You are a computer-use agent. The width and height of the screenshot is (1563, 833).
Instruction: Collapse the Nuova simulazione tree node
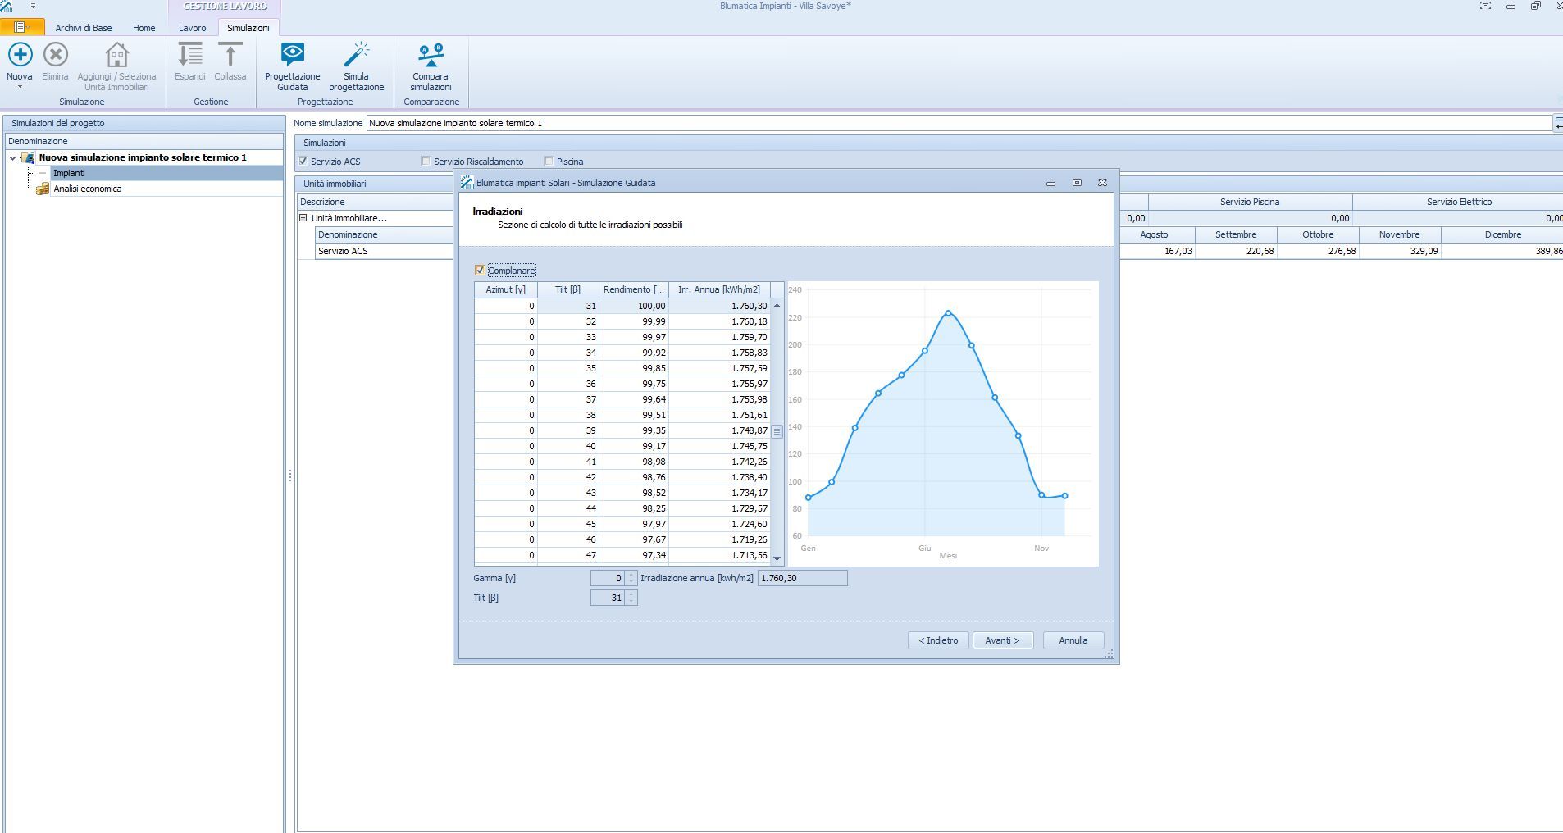click(13, 157)
